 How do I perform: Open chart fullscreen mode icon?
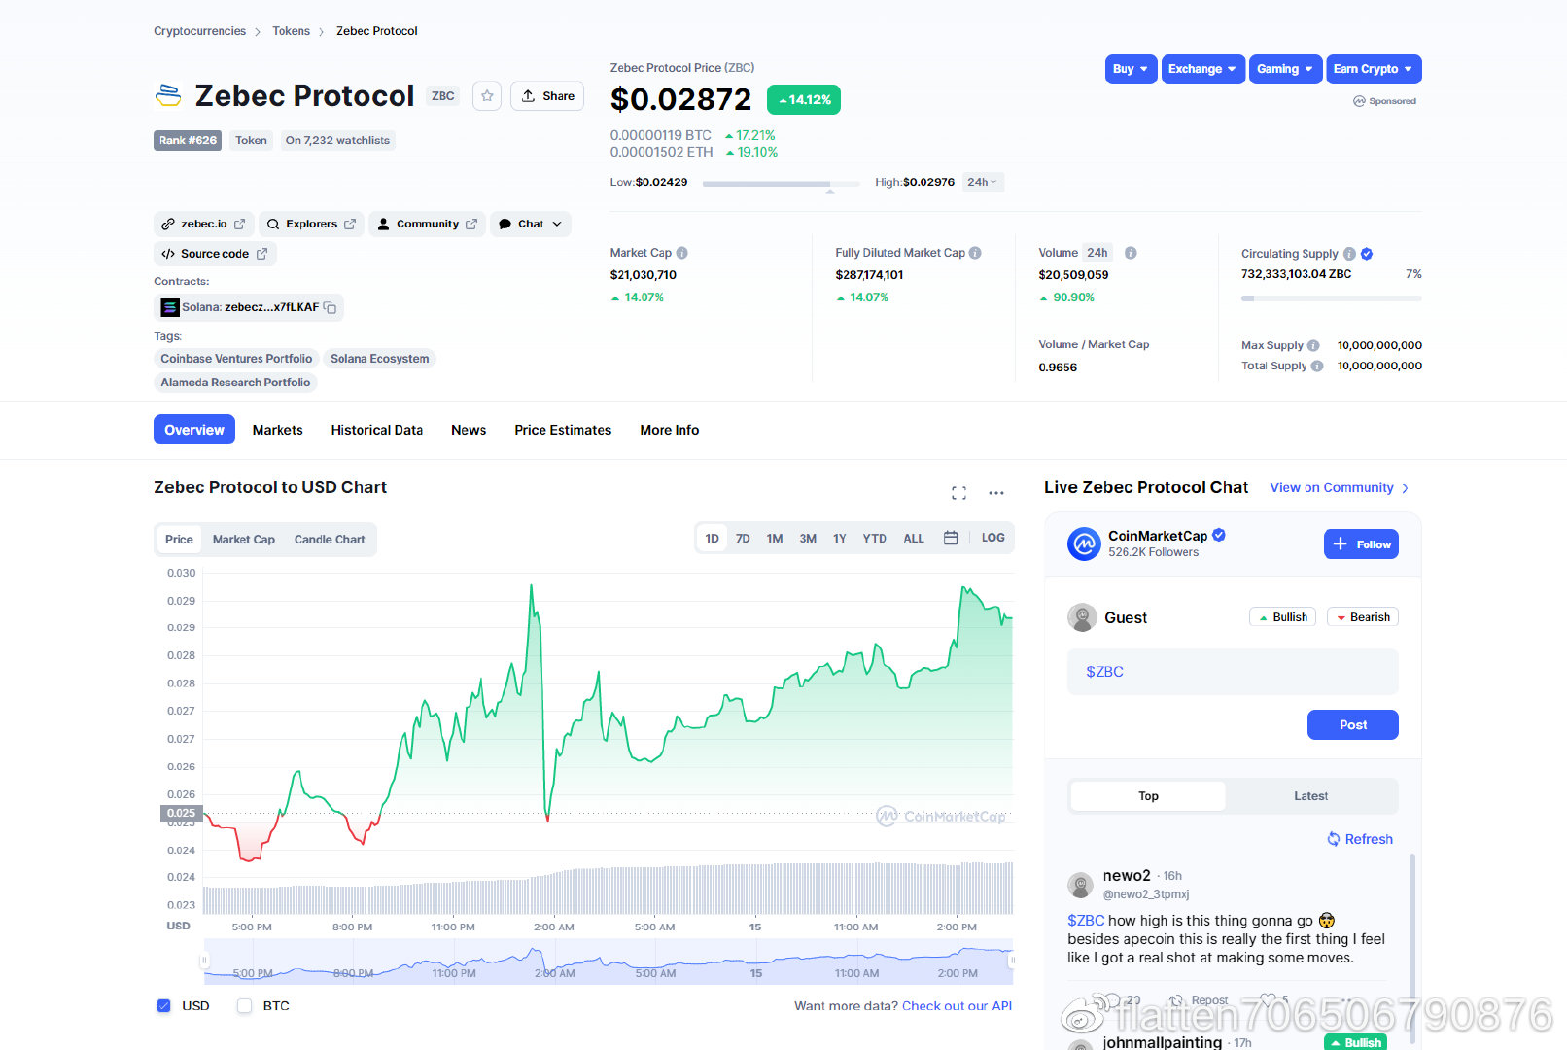(958, 493)
